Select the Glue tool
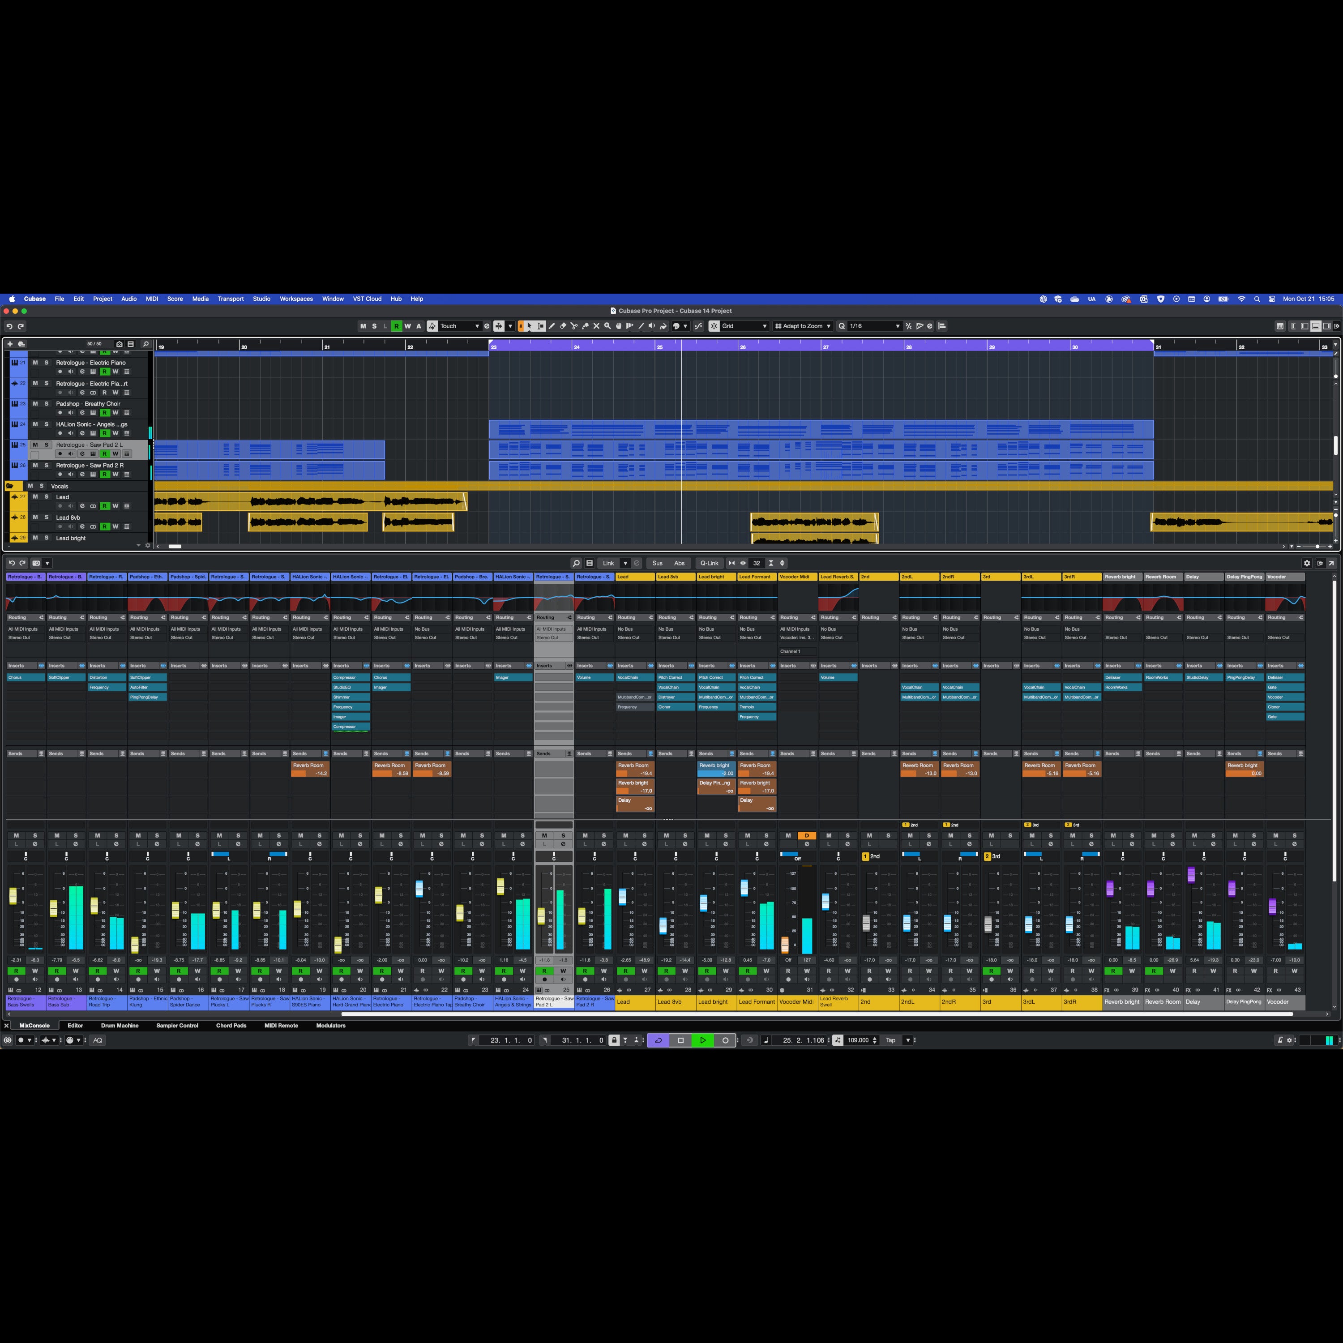Screen dimensions: 1343x1343 coord(585,326)
